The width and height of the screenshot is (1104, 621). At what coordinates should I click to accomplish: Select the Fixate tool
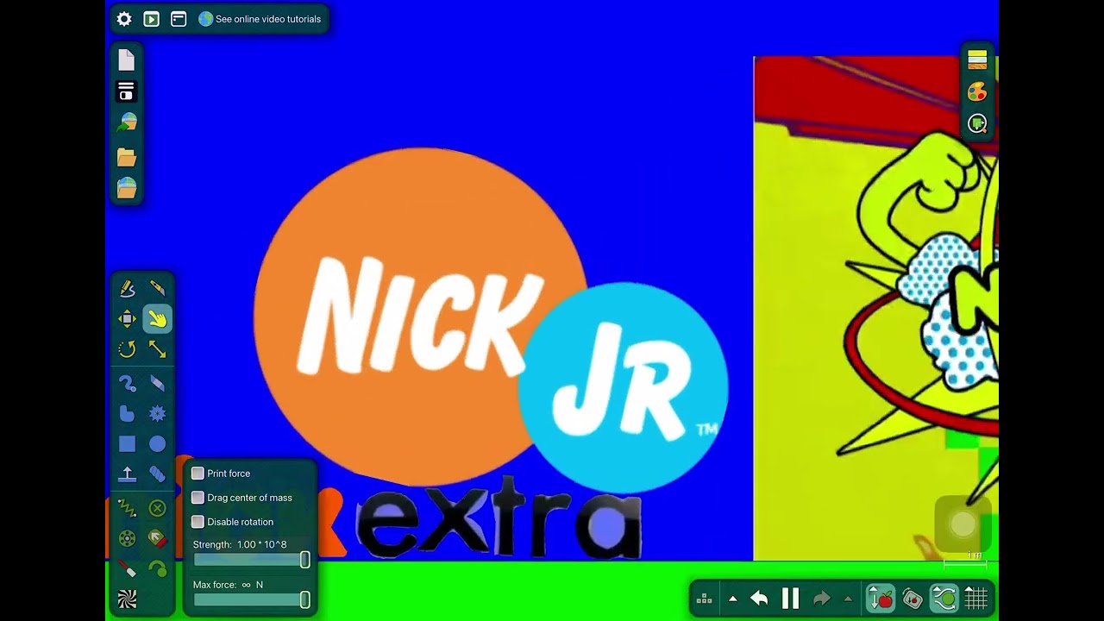pos(157,508)
